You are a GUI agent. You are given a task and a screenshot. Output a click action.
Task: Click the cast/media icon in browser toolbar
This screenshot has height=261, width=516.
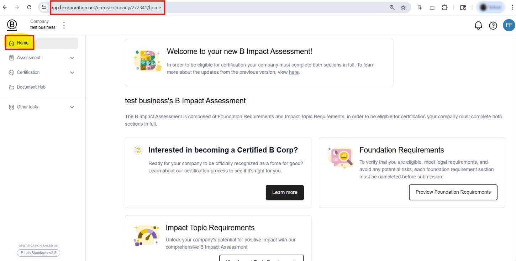point(432,7)
